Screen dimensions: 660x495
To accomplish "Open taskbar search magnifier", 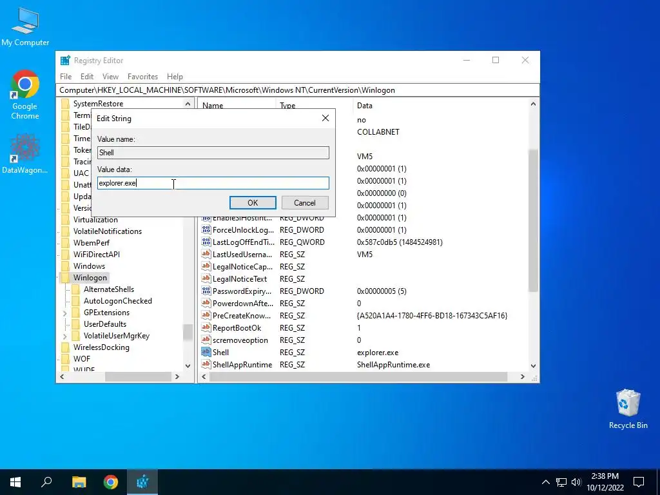I will click(46, 482).
